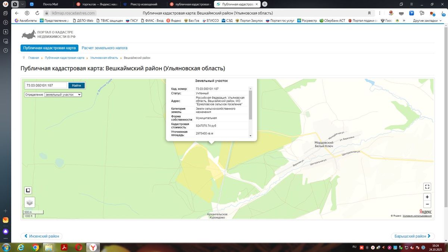Go back with browser back arrow
This screenshot has width=448, height=252.
(x=17, y=13)
